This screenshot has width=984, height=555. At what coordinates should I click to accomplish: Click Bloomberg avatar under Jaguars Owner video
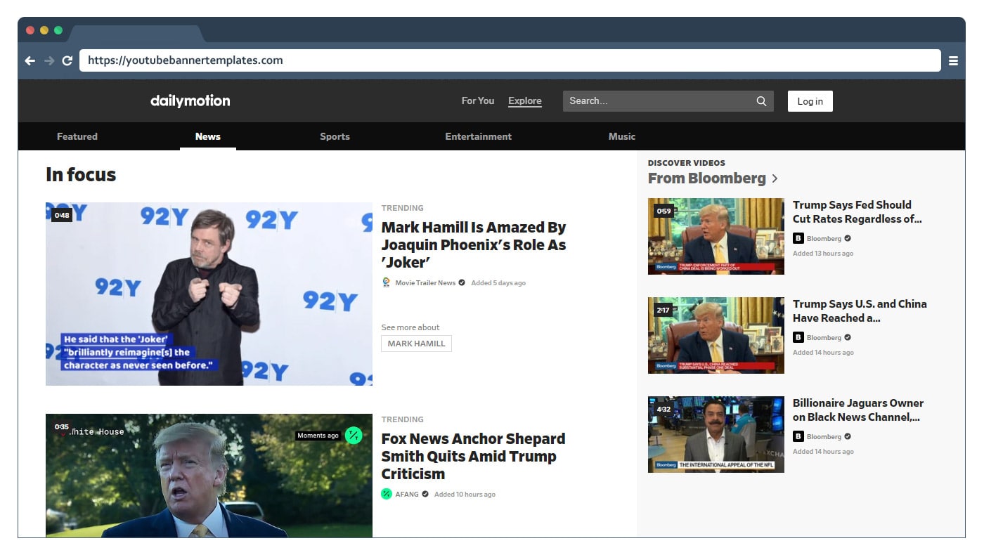click(798, 436)
